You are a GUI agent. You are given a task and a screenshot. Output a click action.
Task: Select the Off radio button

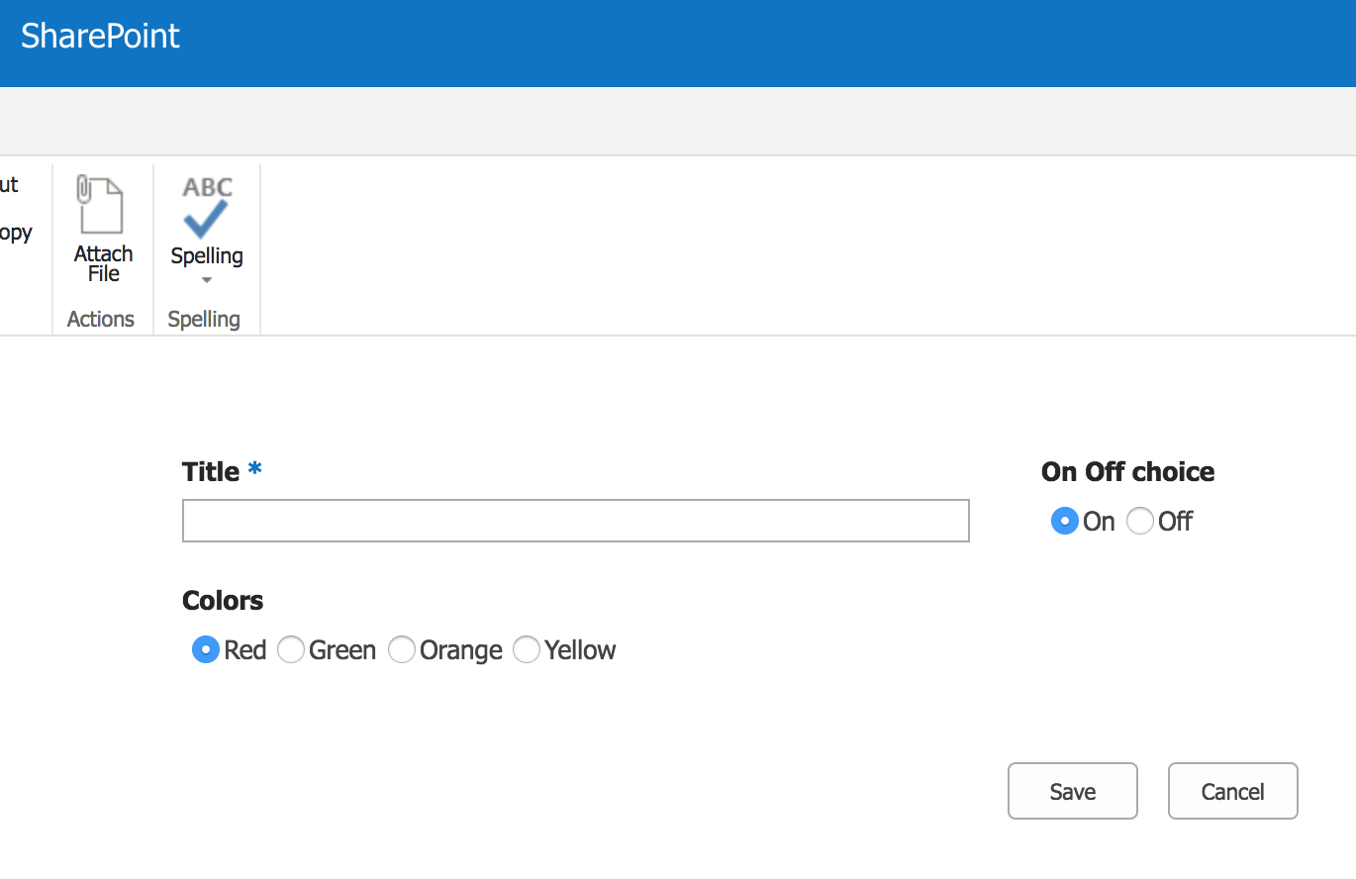click(x=1140, y=521)
